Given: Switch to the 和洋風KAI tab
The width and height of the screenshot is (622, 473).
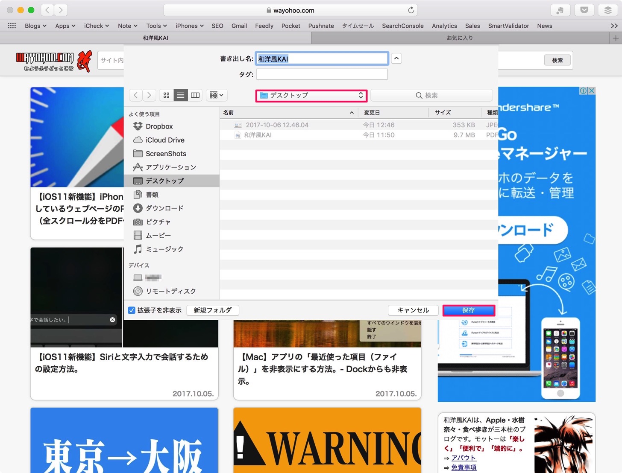Looking at the screenshot, I should [155, 38].
